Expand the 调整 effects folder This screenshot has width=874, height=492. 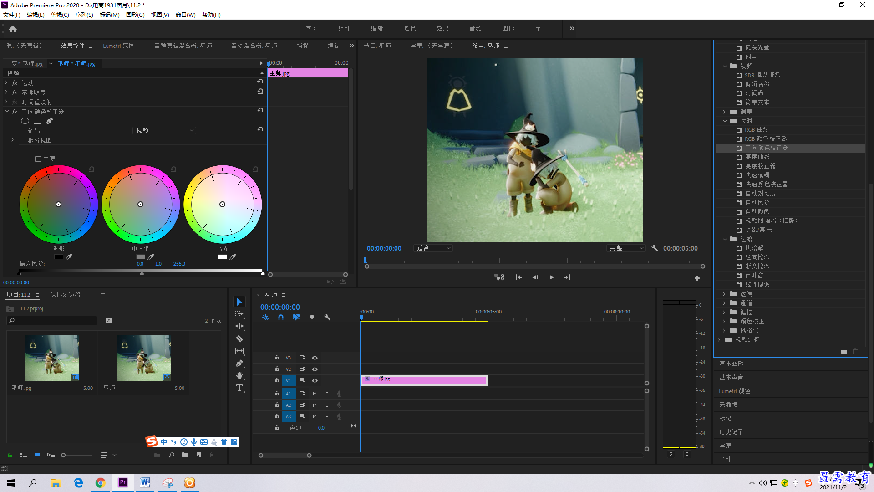point(724,112)
